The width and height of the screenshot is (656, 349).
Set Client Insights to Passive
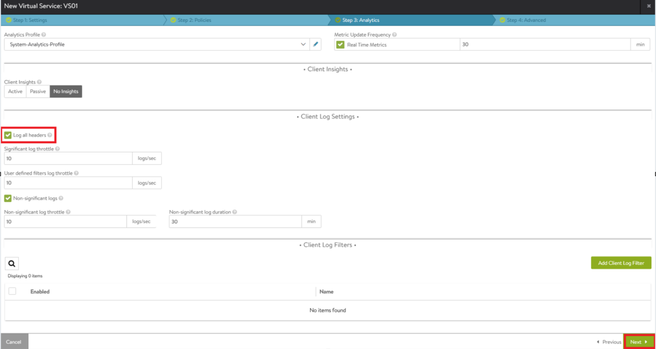[x=38, y=92]
